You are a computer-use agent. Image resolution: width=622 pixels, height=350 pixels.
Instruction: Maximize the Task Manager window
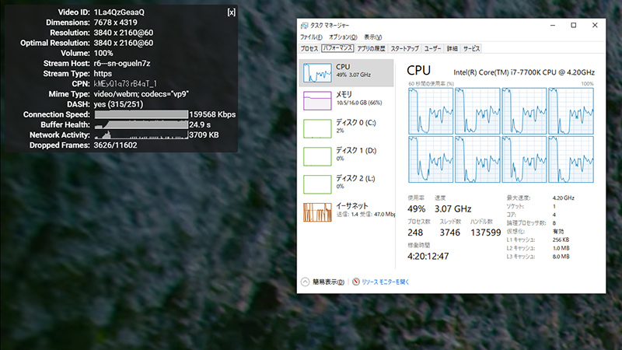coord(574,25)
